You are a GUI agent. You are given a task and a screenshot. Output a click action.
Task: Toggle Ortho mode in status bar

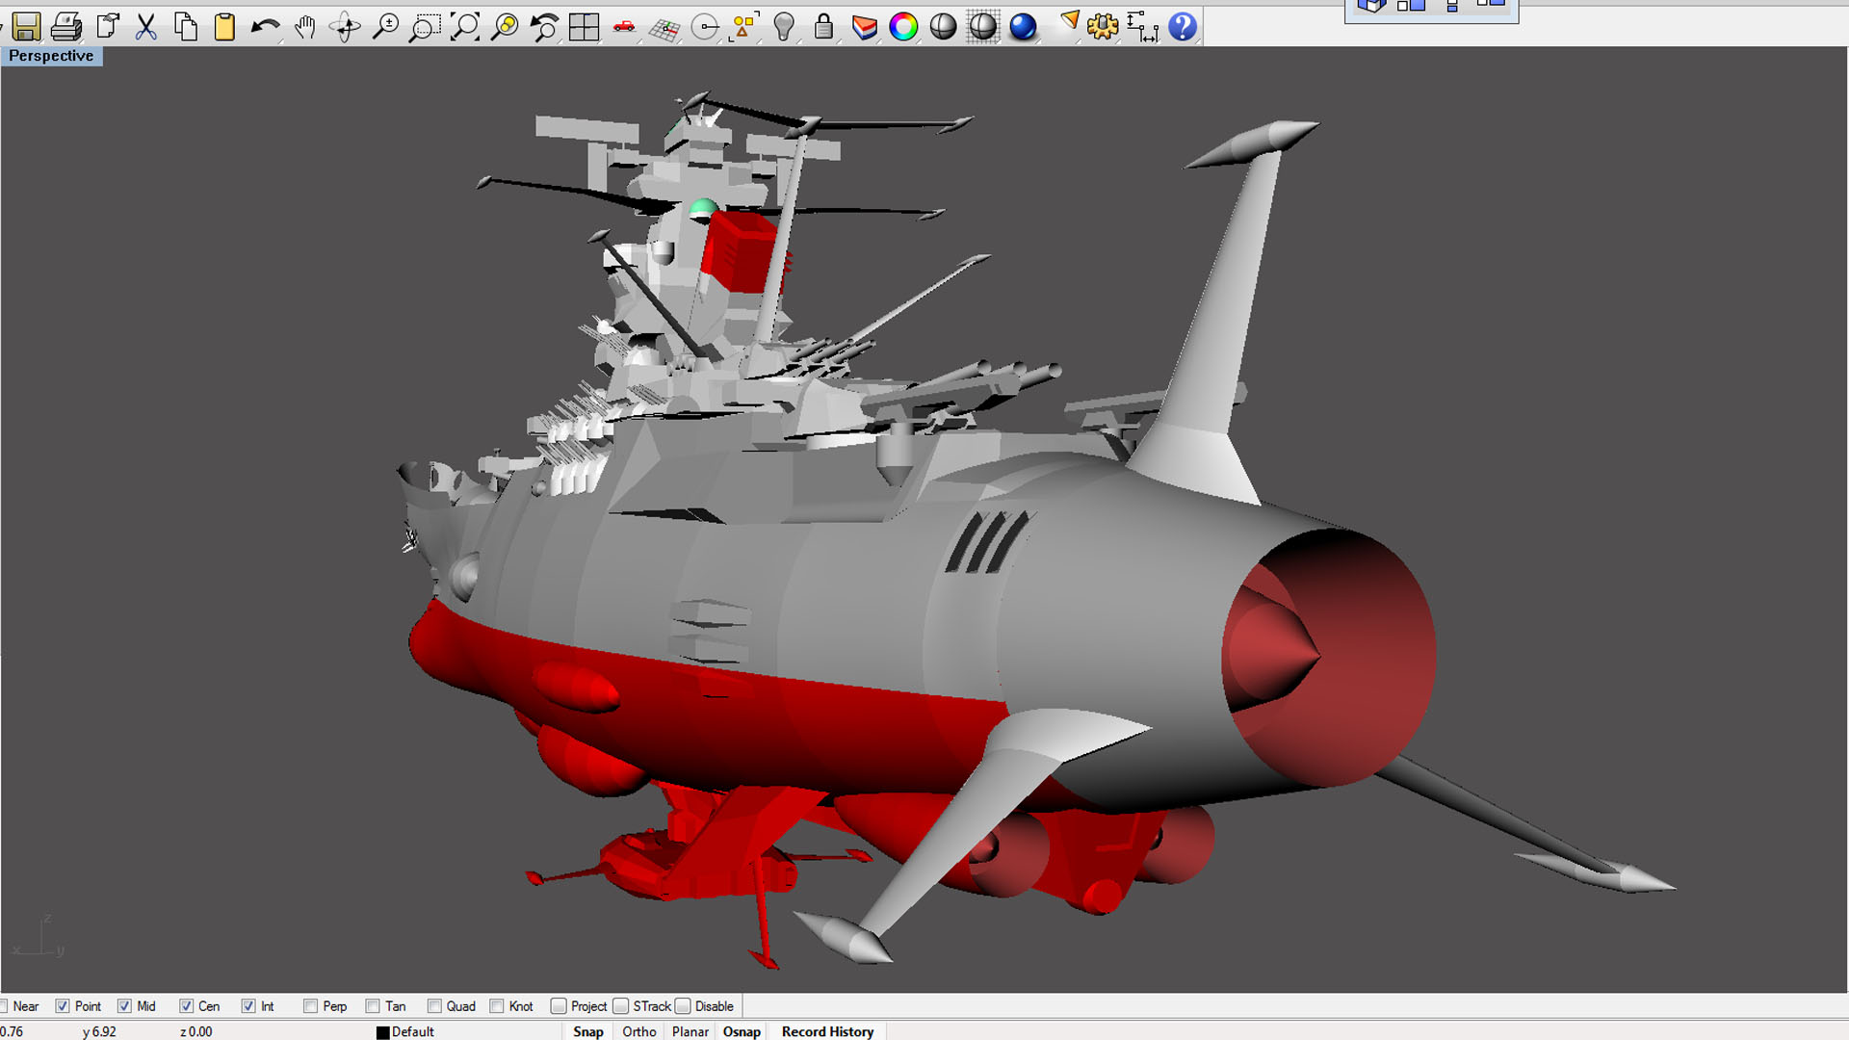click(x=639, y=1031)
